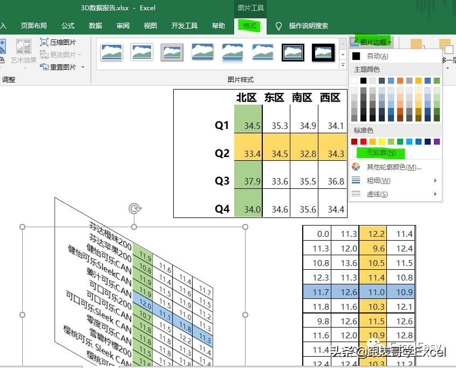The width and height of the screenshot is (456, 368).
Task: Open the 数据 ribbon tab
Action: pyautogui.click(x=96, y=26)
